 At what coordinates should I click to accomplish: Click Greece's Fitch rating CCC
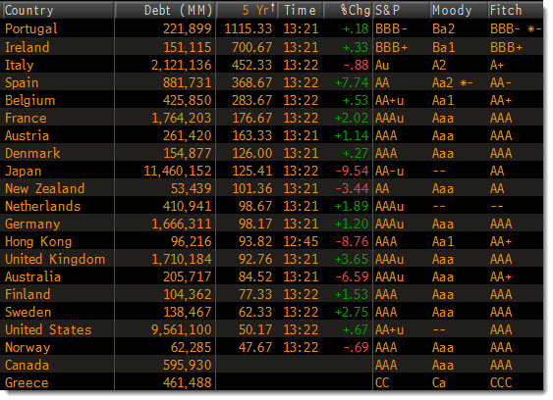tap(501, 382)
